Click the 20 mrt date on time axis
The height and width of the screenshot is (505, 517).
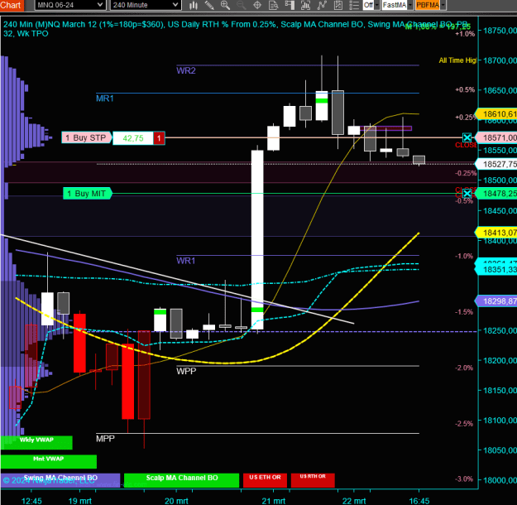[176, 501]
